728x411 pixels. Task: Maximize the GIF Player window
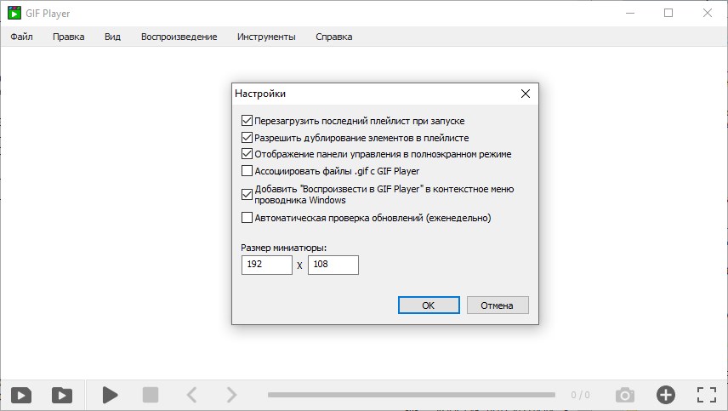[x=668, y=13]
